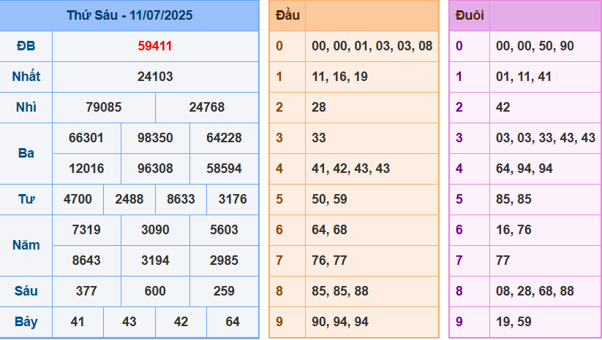Select Đầu values 00, 00, 01, 03, 03, 08
This screenshot has width=602, height=340.
click(x=372, y=46)
